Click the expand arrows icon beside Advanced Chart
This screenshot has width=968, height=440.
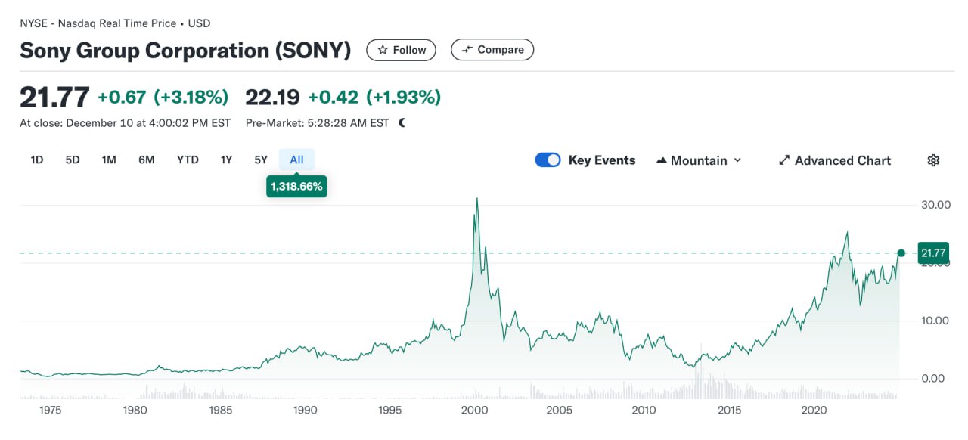(x=784, y=160)
